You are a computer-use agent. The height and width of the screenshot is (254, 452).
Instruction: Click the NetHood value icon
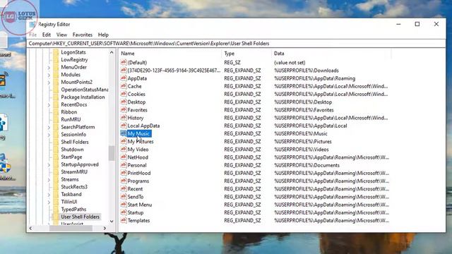124,157
